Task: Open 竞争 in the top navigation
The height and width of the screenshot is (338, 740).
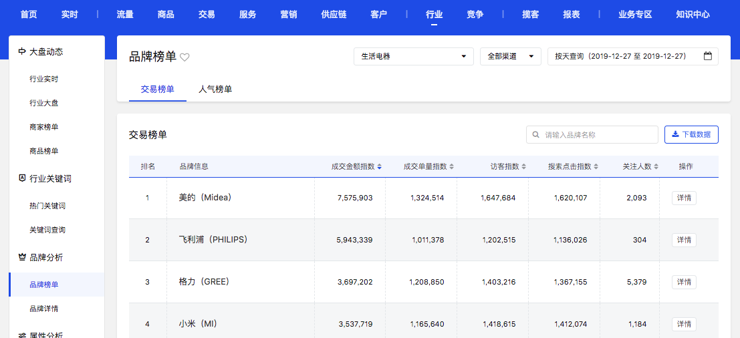Action: pos(475,15)
